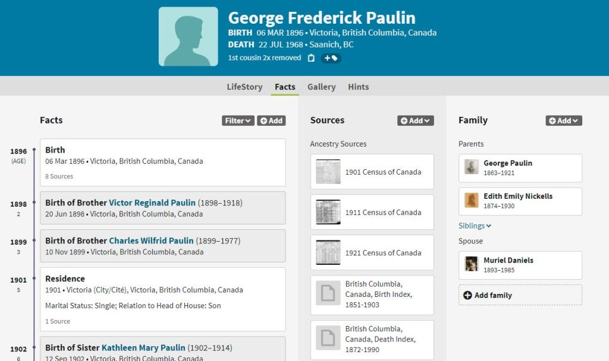Click George Paulin's father photo
609x361 pixels.
472,167
